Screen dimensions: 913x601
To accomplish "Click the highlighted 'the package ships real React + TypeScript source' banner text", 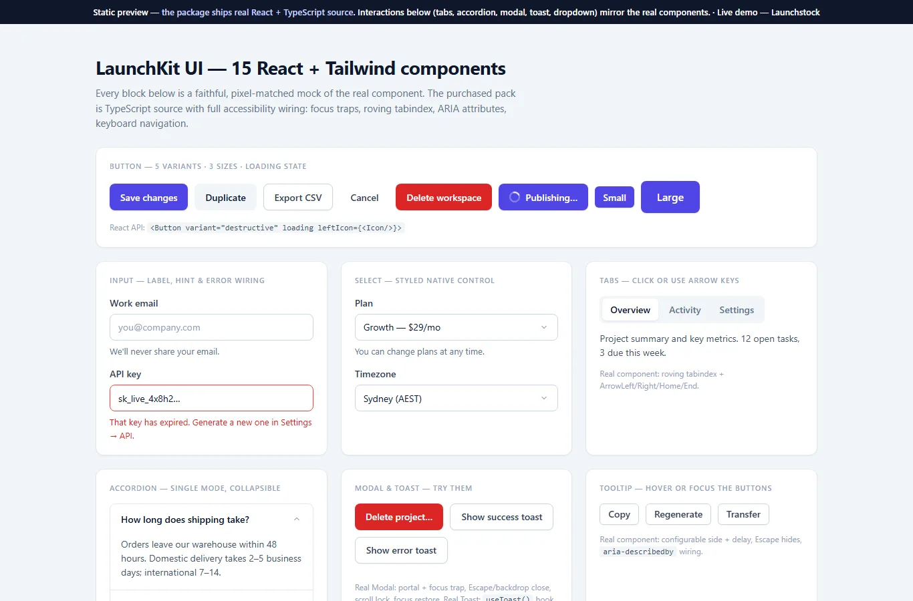I will pyautogui.click(x=257, y=12).
